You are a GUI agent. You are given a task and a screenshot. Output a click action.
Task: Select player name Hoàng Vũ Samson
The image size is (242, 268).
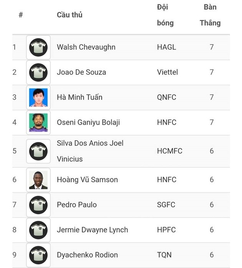[x=87, y=180]
